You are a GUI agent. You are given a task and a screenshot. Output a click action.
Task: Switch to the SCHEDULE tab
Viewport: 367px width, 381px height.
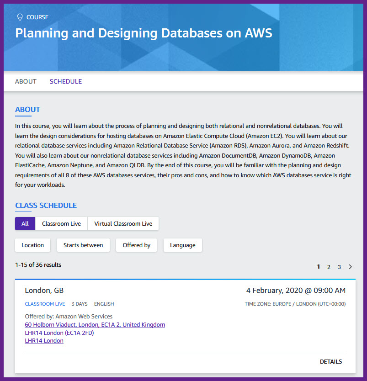66,81
